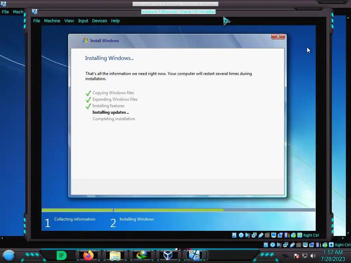Open the volume control in system tray

(x=313, y=255)
